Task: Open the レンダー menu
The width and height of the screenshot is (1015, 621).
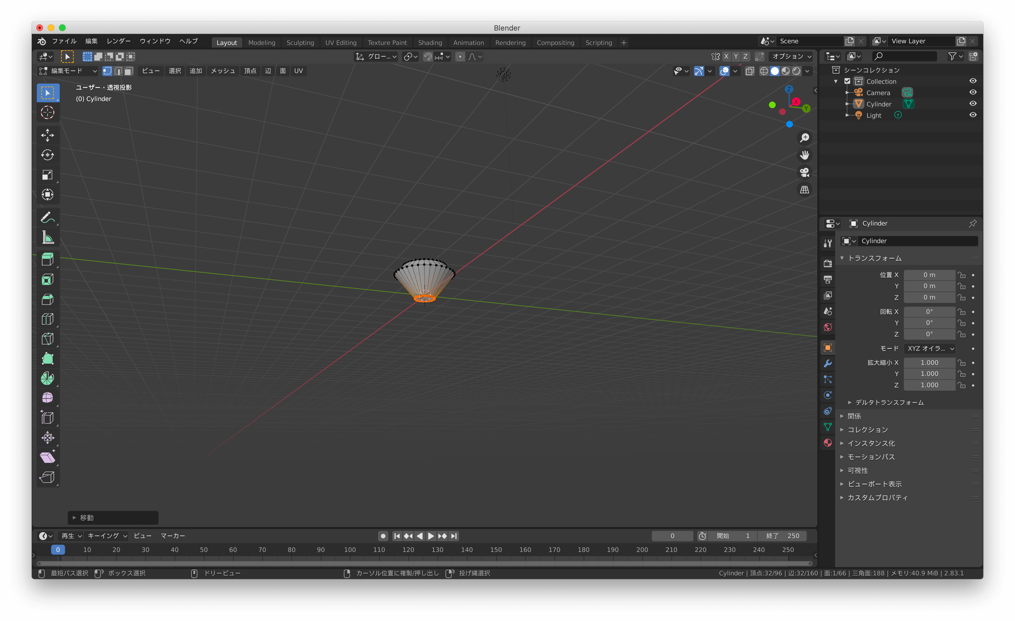Action: [119, 41]
